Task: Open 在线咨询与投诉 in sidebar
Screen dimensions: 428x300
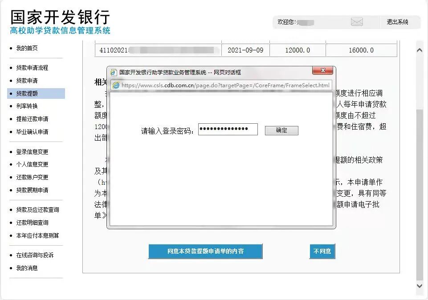Action: 35,255
